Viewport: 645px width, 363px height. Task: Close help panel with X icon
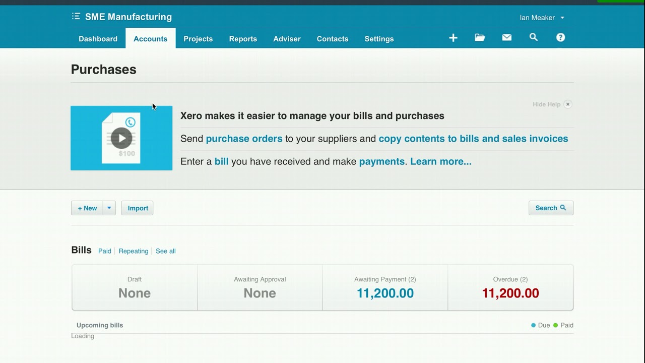(x=568, y=104)
